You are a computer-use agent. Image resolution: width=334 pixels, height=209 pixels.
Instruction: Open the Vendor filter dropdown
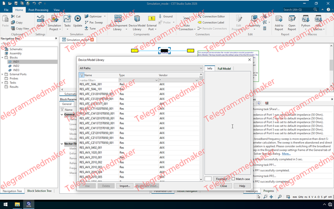(x=178, y=80)
